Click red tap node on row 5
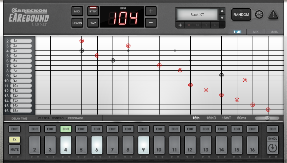Screen dimensions: 287x163 tap(97, 55)
